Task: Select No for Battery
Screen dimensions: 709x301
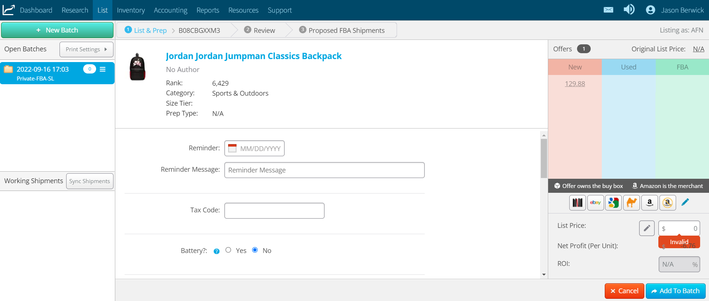Action: [255, 250]
